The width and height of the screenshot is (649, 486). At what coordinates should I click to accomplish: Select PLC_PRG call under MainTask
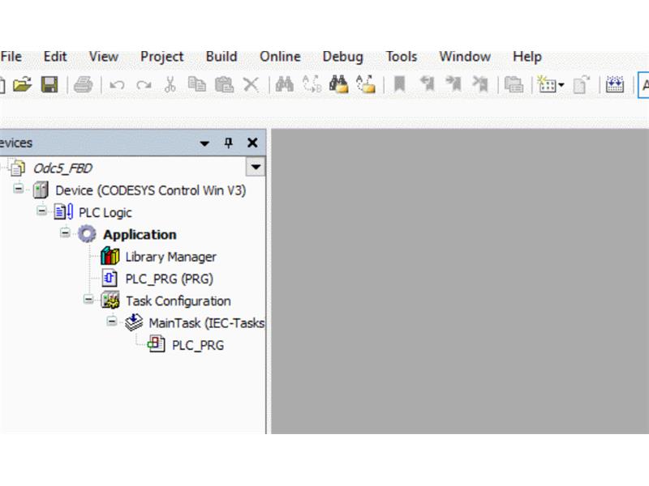click(x=198, y=346)
